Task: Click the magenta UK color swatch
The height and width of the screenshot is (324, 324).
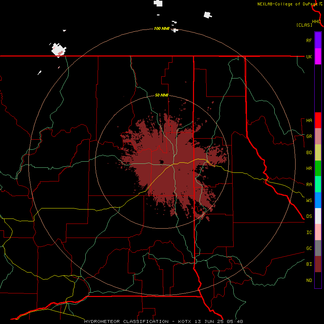Action: pos(318,57)
